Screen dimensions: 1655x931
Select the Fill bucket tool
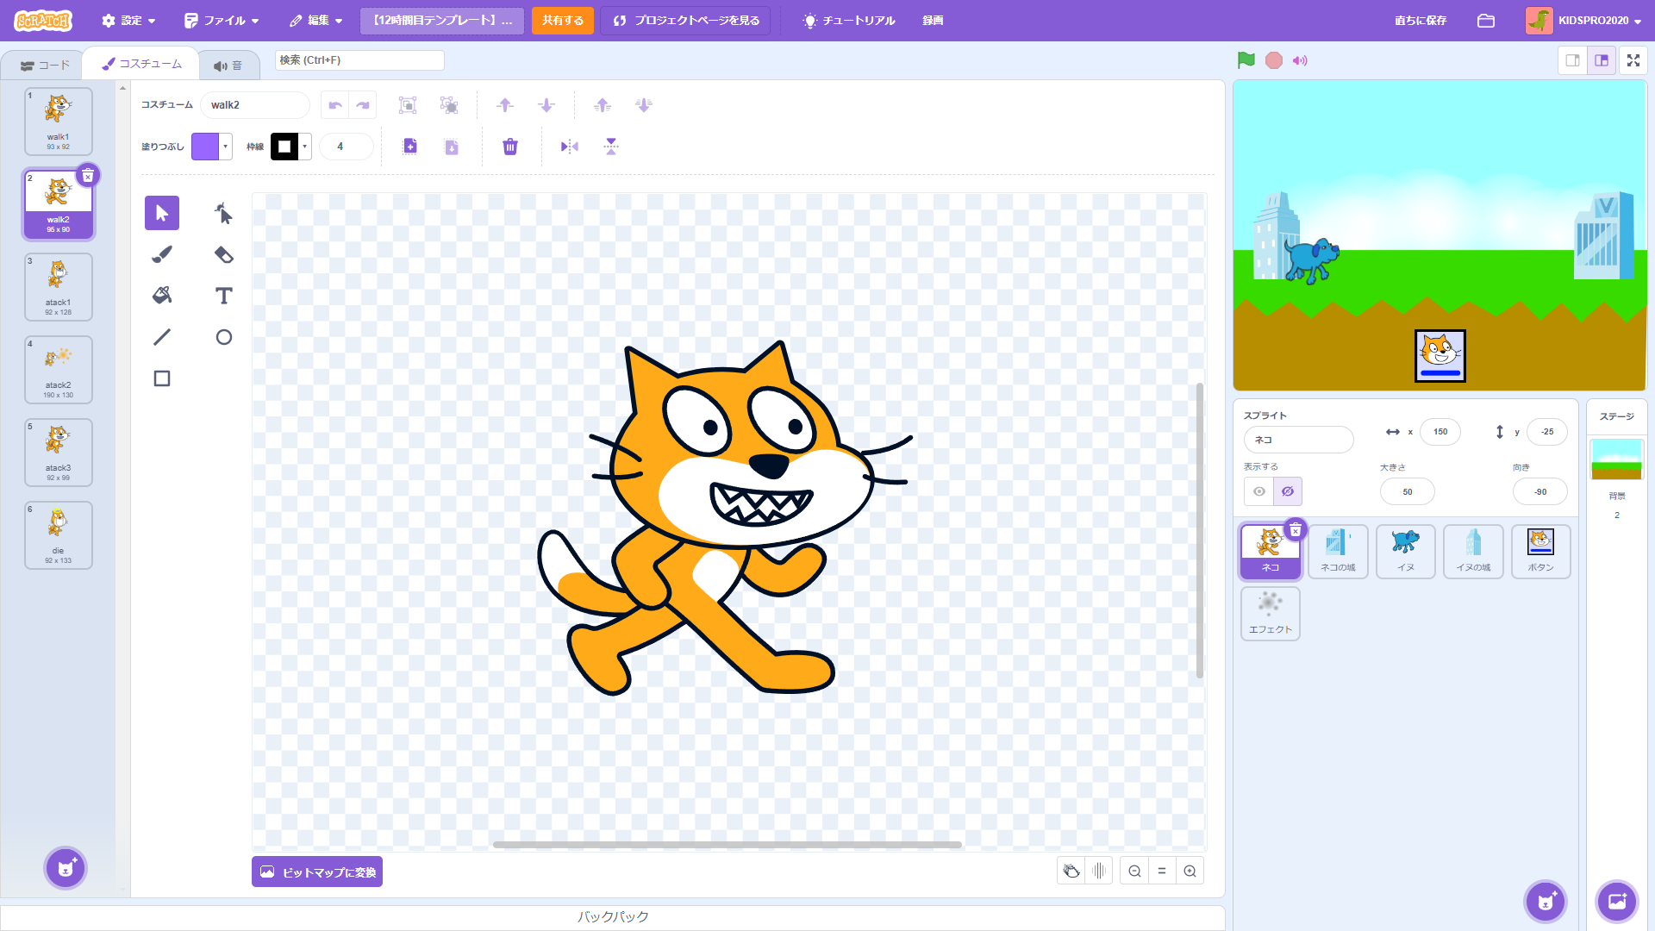162,296
